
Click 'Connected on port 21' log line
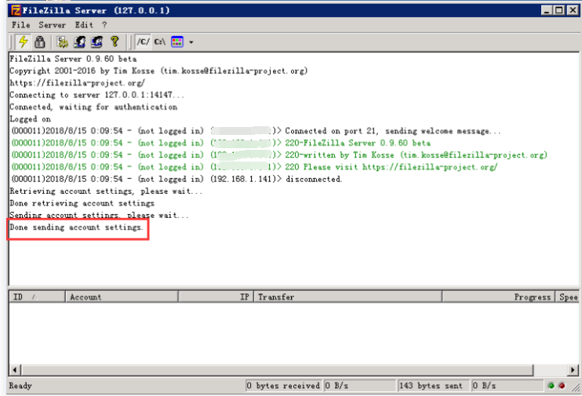click(256, 131)
